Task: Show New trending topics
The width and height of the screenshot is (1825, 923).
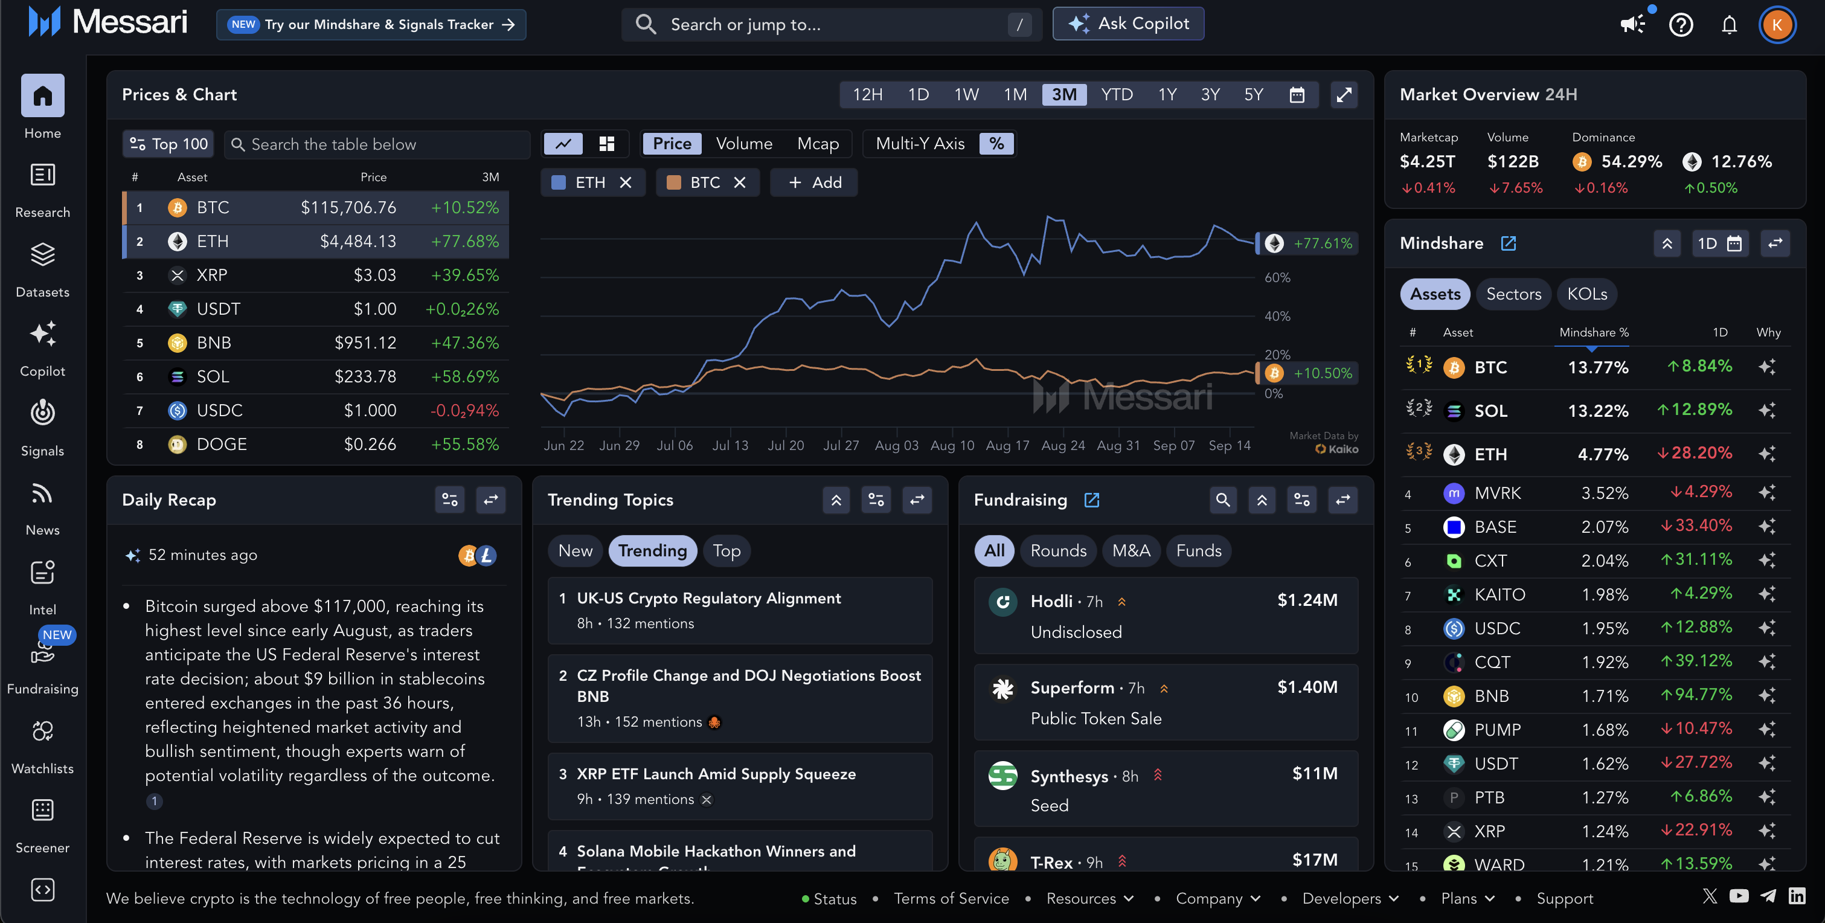Action: 576,551
